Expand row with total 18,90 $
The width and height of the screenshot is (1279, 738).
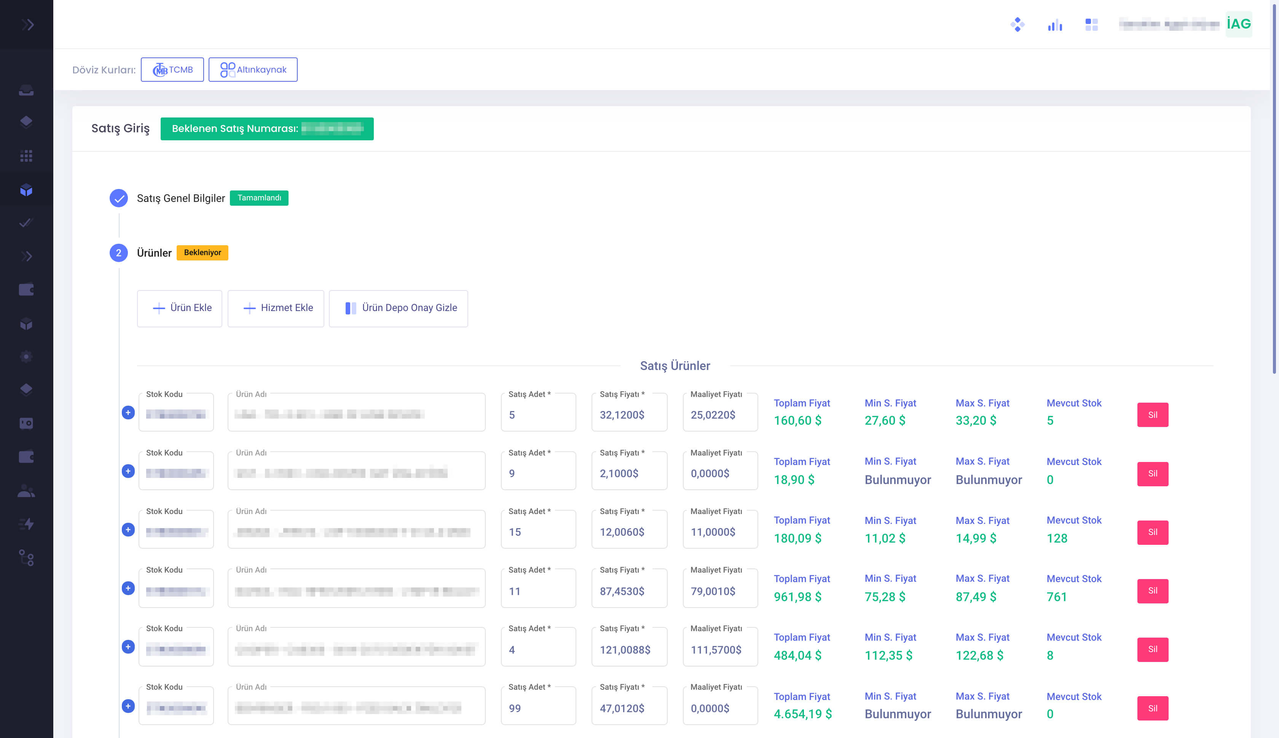[128, 471]
